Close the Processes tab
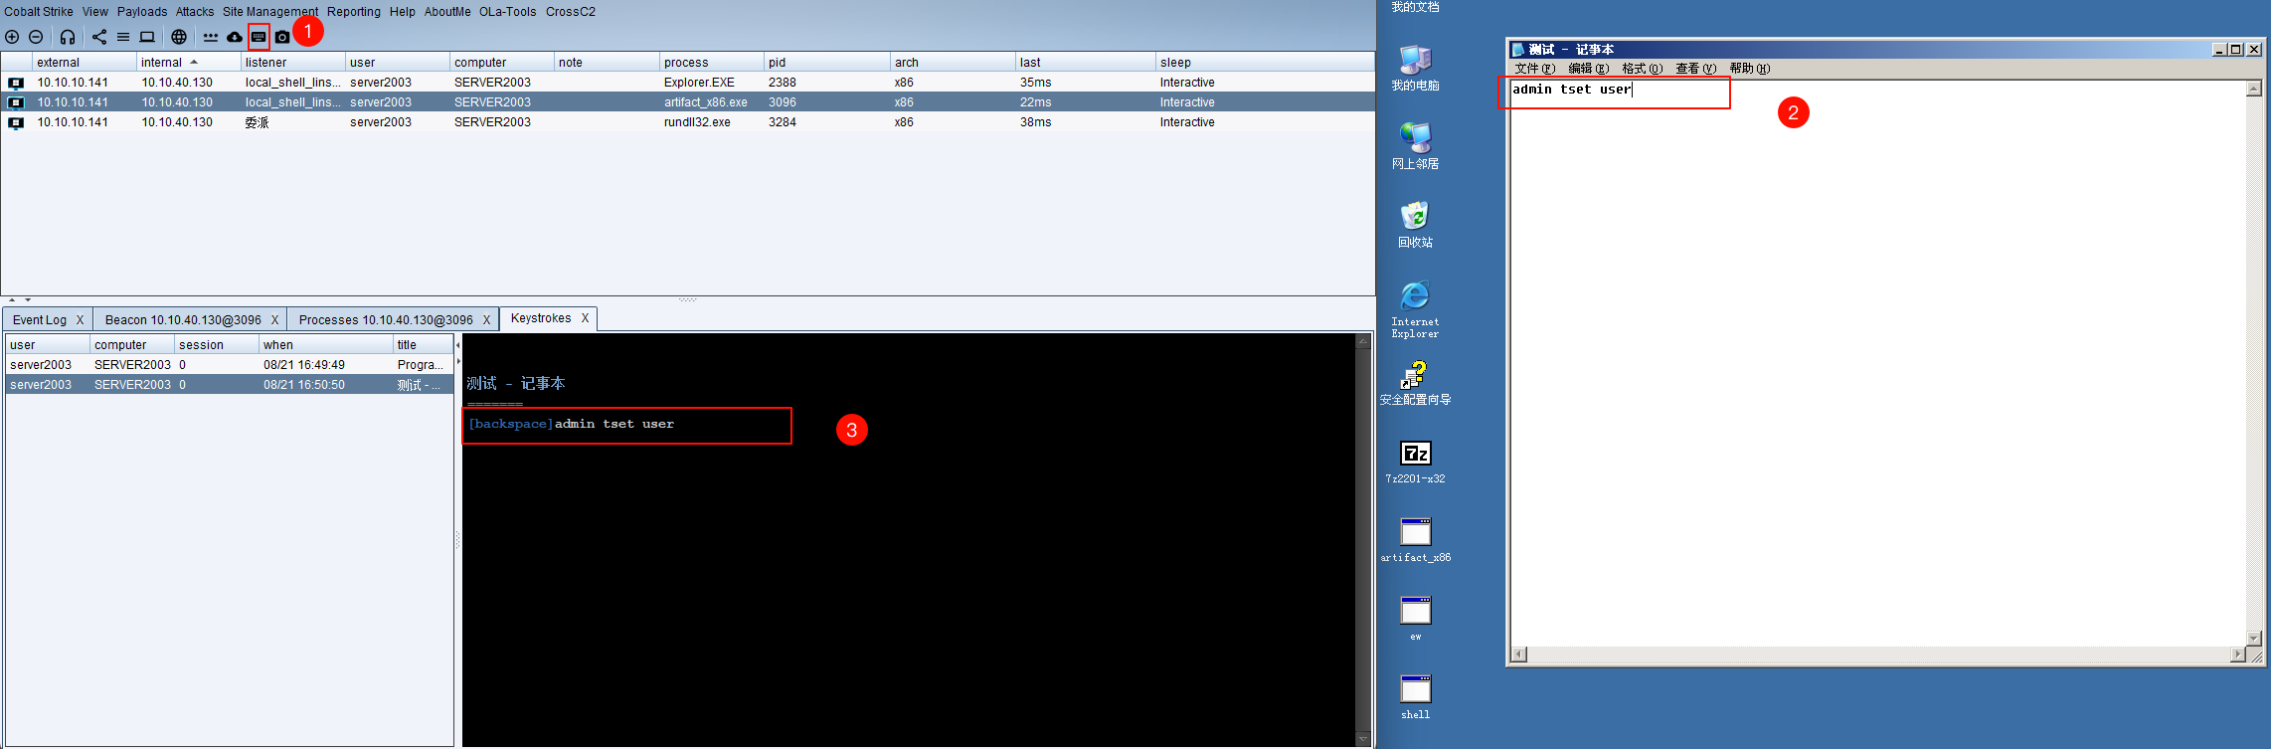 [487, 320]
